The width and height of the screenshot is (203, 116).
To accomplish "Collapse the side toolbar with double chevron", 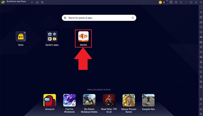I will (201, 2).
